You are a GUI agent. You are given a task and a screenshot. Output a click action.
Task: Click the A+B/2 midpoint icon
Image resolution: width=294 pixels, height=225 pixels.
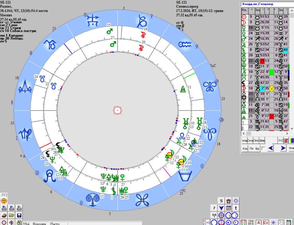tap(214, 215)
